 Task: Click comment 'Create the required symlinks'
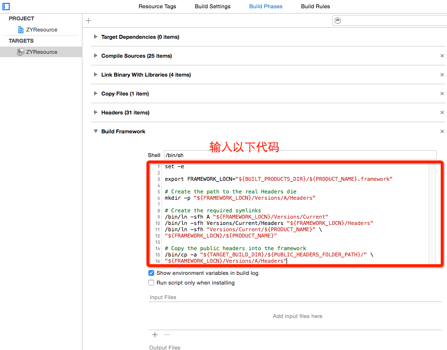coord(213,210)
